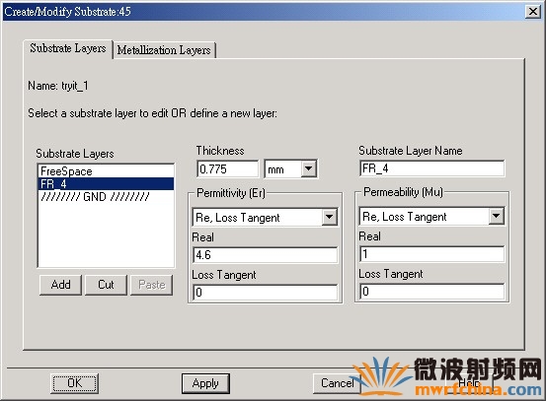Close the Create/Modify Substrate dialog
Image resolution: width=546 pixels, height=401 pixels.
(x=533, y=12)
